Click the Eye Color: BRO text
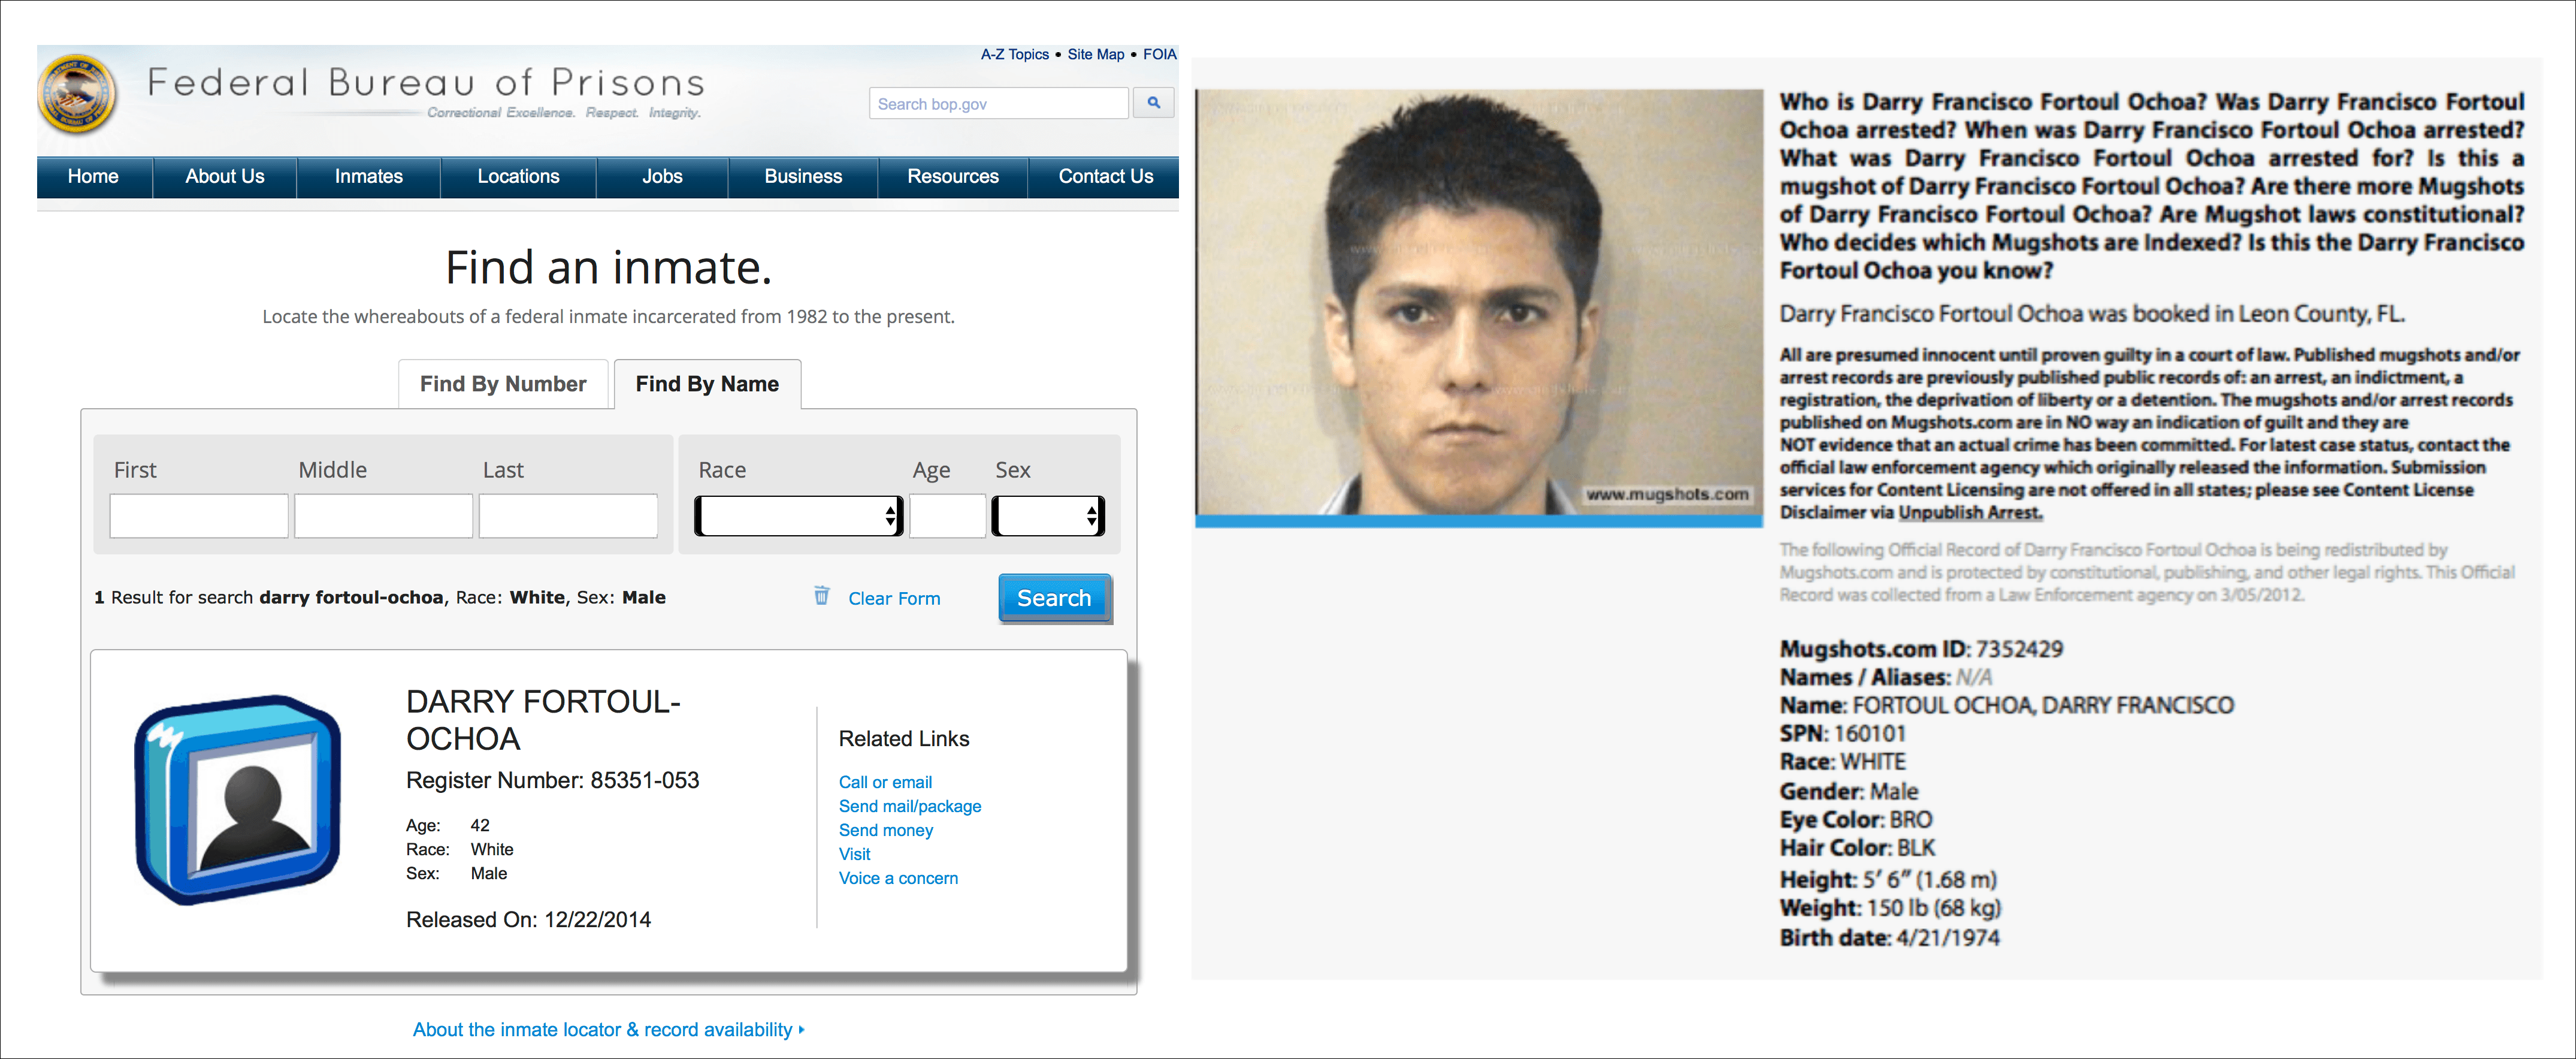 (x=1856, y=820)
